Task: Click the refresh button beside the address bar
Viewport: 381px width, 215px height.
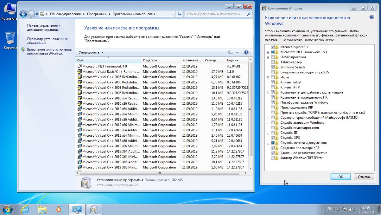Action: pos(180,14)
